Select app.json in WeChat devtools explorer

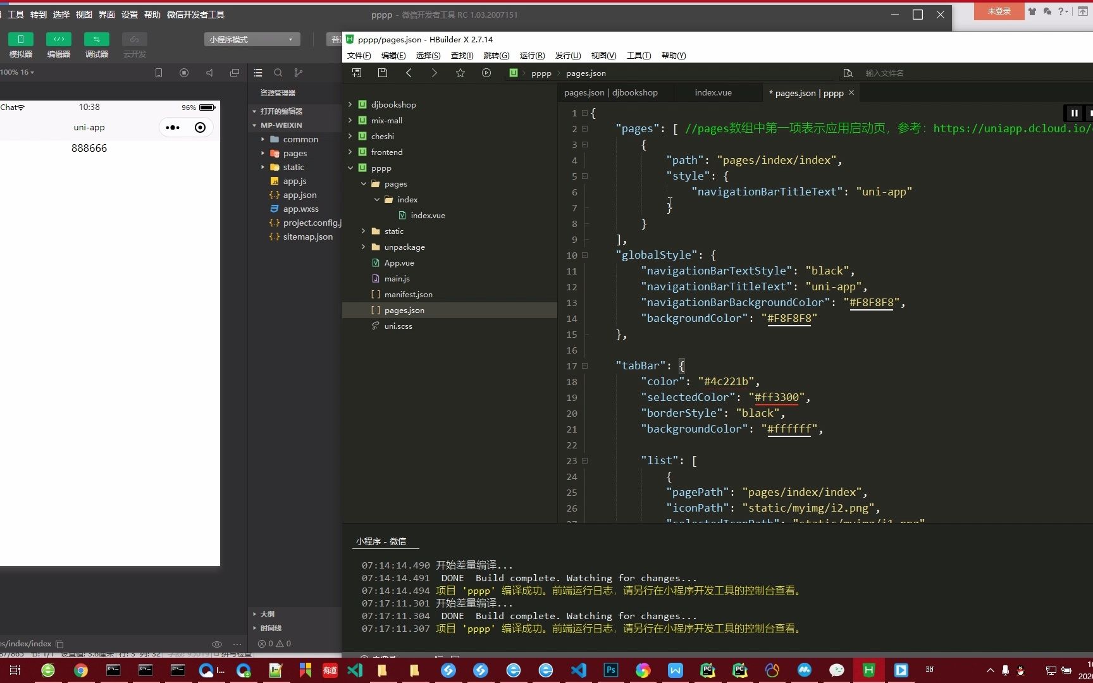299,195
